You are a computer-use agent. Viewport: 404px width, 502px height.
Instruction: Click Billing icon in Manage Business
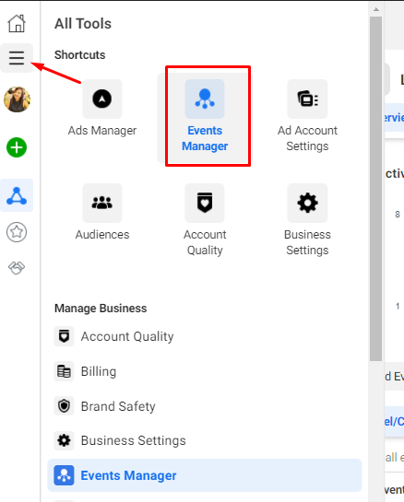65,371
